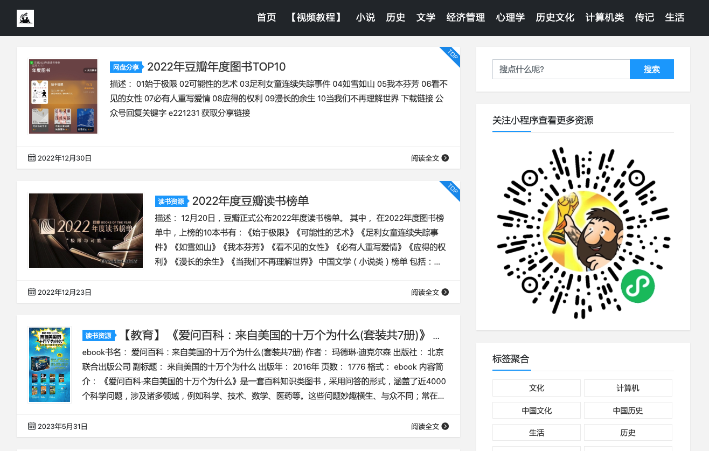Viewport: 709px width, 451px height.
Task: Open the 爱问百科 book cover thumbnail
Action: [x=50, y=365]
